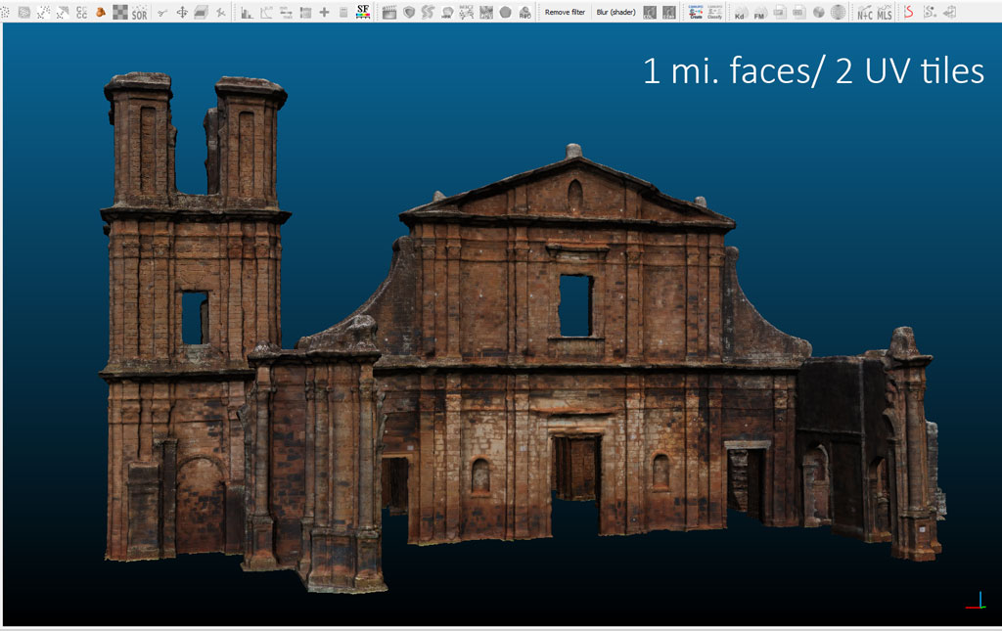The height and width of the screenshot is (631, 1002).
Task: Click the checkerboard pattern toolbar icon
Action: [119, 12]
